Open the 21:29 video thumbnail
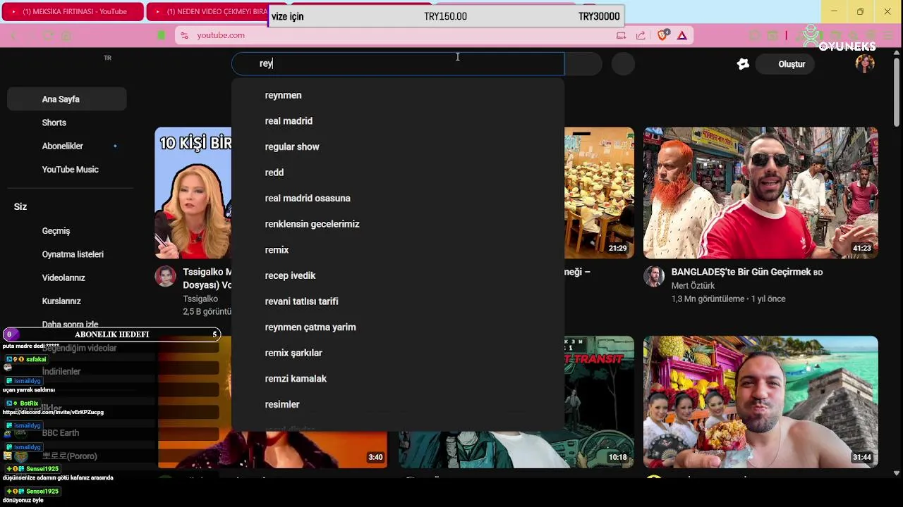Screen dimensions: 903x507 coord(599,193)
